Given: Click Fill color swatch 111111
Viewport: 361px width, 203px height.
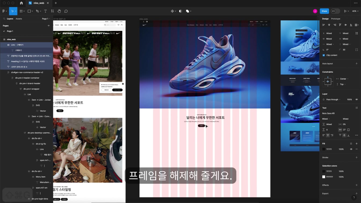Looking at the screenshot, I should pyautogui.click(x=324, y=149).
